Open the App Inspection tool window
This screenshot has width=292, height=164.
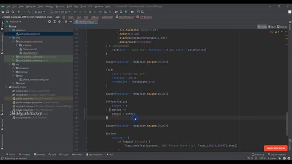(x=94, y=154)
